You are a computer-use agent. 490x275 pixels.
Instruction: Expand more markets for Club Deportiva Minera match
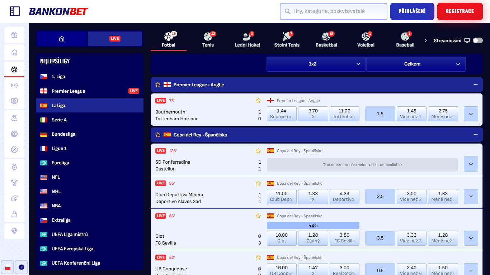471,197
